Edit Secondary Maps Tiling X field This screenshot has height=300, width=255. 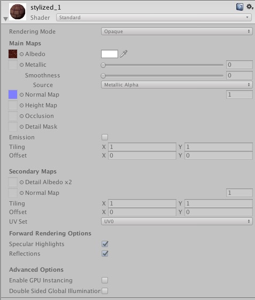pos(142,203)
